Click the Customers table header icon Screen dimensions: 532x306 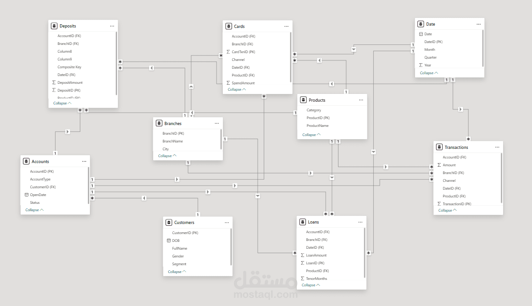168,222
